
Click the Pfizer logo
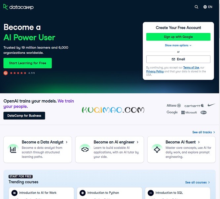click(x=203, y=113)
